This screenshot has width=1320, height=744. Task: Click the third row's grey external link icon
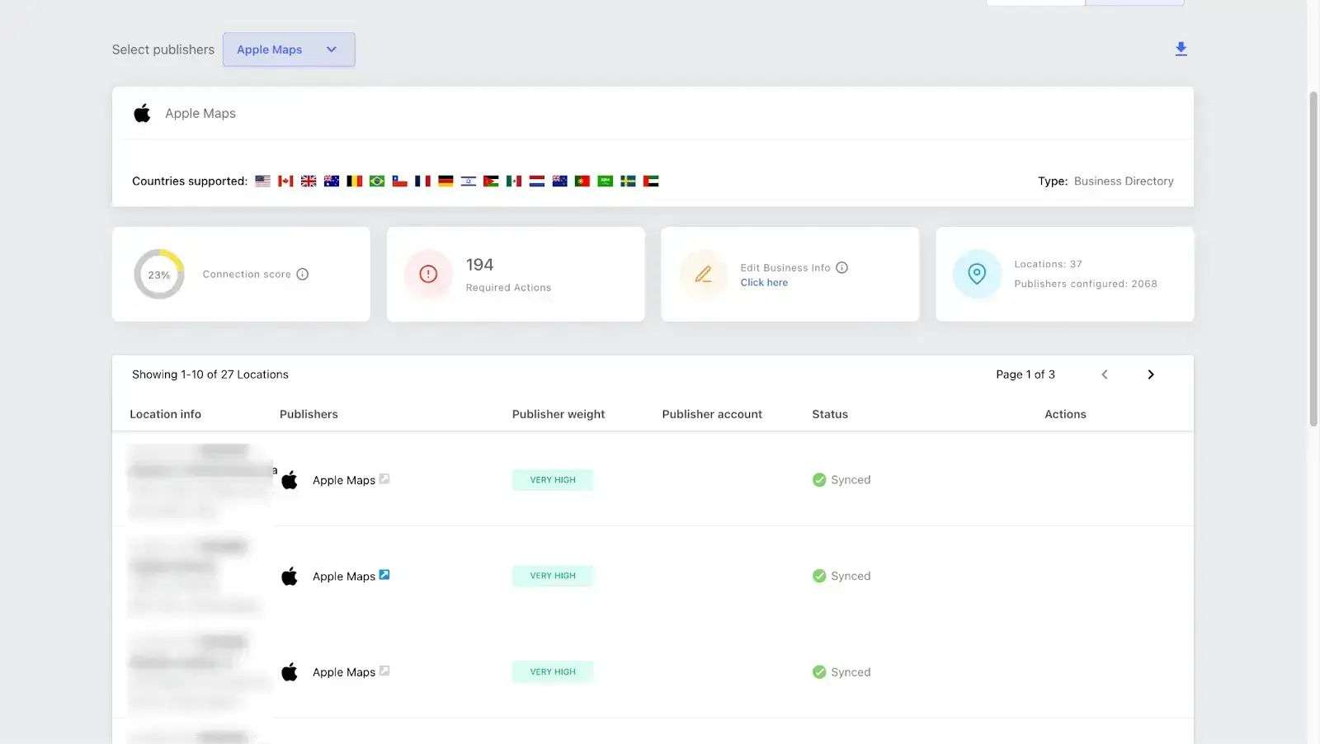click(x=384, y=671)
